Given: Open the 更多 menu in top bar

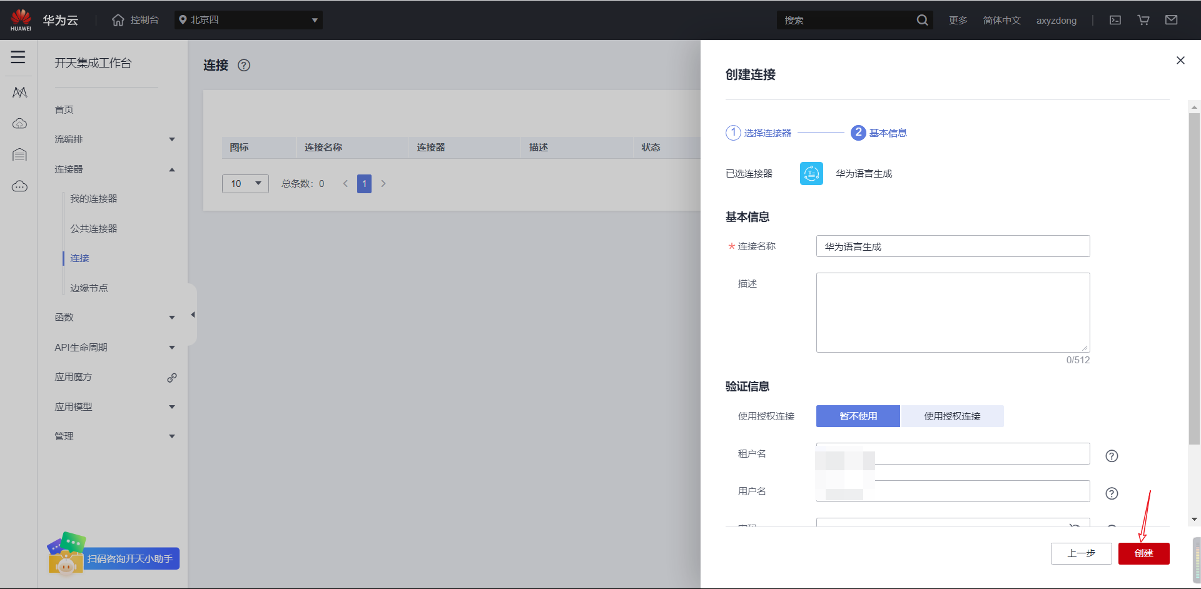Looking at the screenshot, I should [x=958, y=20].
